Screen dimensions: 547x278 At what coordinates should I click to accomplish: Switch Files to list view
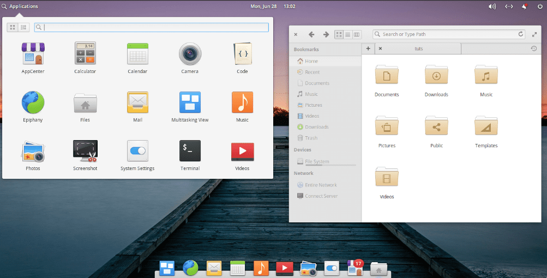[348, 34]
